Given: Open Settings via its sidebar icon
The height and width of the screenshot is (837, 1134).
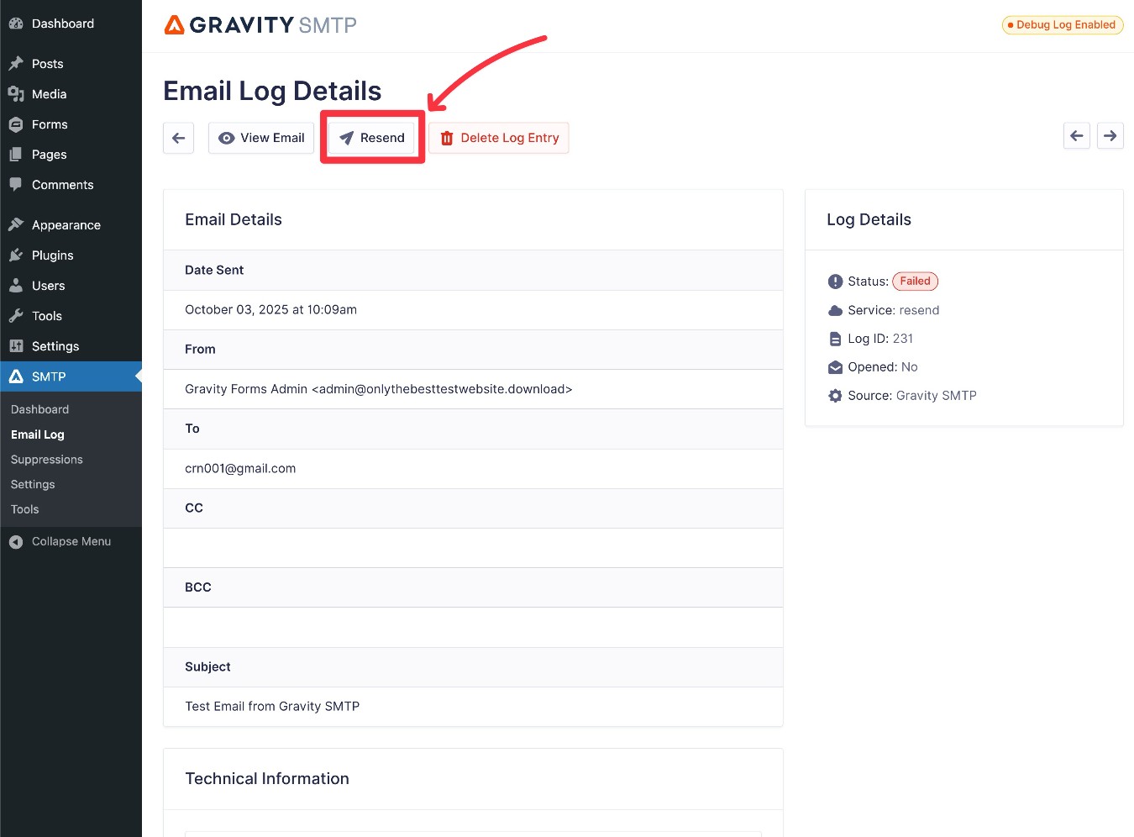Looking at the screenshot, I should [17, 345].
